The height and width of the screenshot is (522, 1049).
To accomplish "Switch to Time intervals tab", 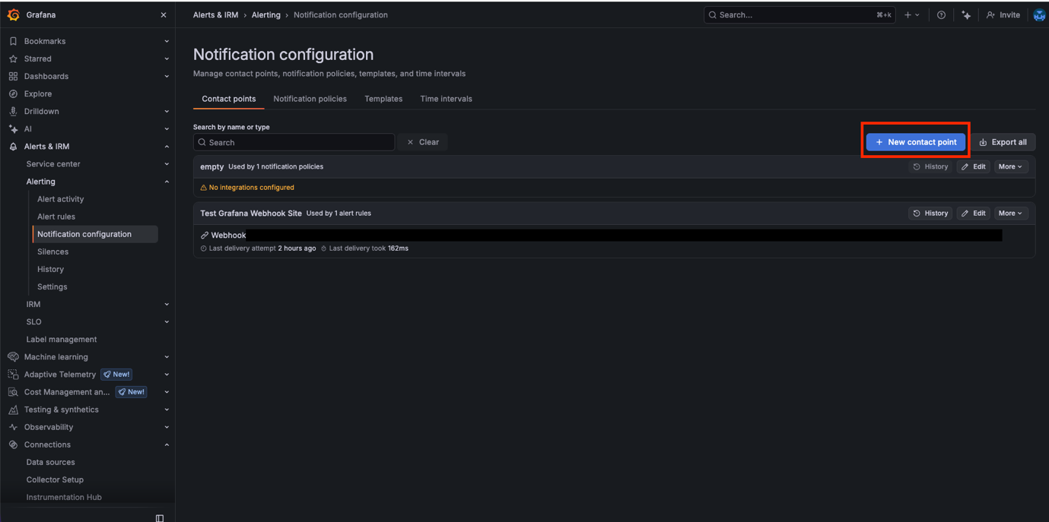I will tap(446, 99).
